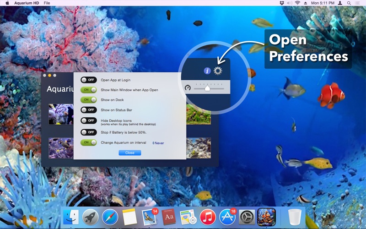
Task: Open the File menu
Action: (x=47, y=3)
